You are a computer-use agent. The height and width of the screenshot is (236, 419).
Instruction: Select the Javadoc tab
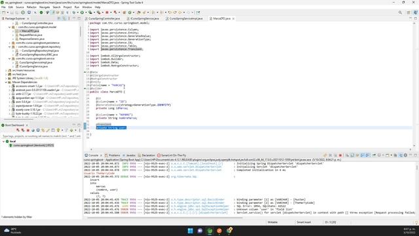point(129,155)
